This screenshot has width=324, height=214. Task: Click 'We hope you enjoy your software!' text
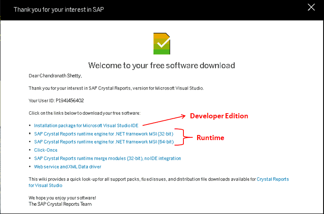[62, 198]
